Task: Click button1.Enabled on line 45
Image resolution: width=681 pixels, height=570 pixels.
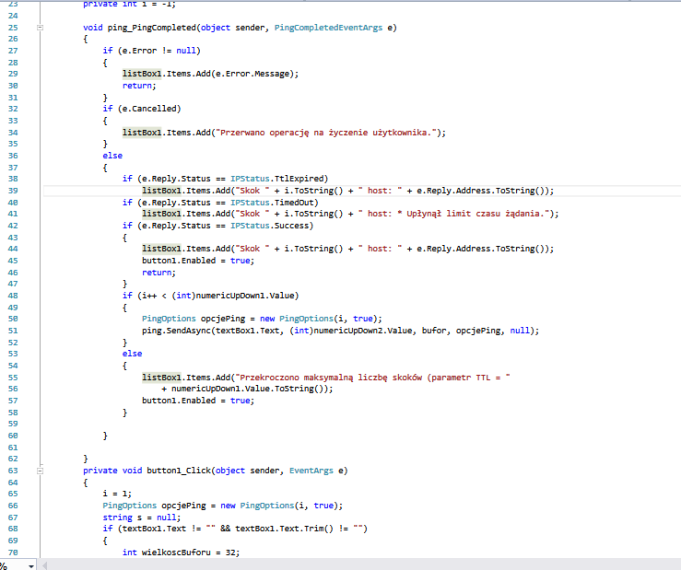Action: pos(179,261)
